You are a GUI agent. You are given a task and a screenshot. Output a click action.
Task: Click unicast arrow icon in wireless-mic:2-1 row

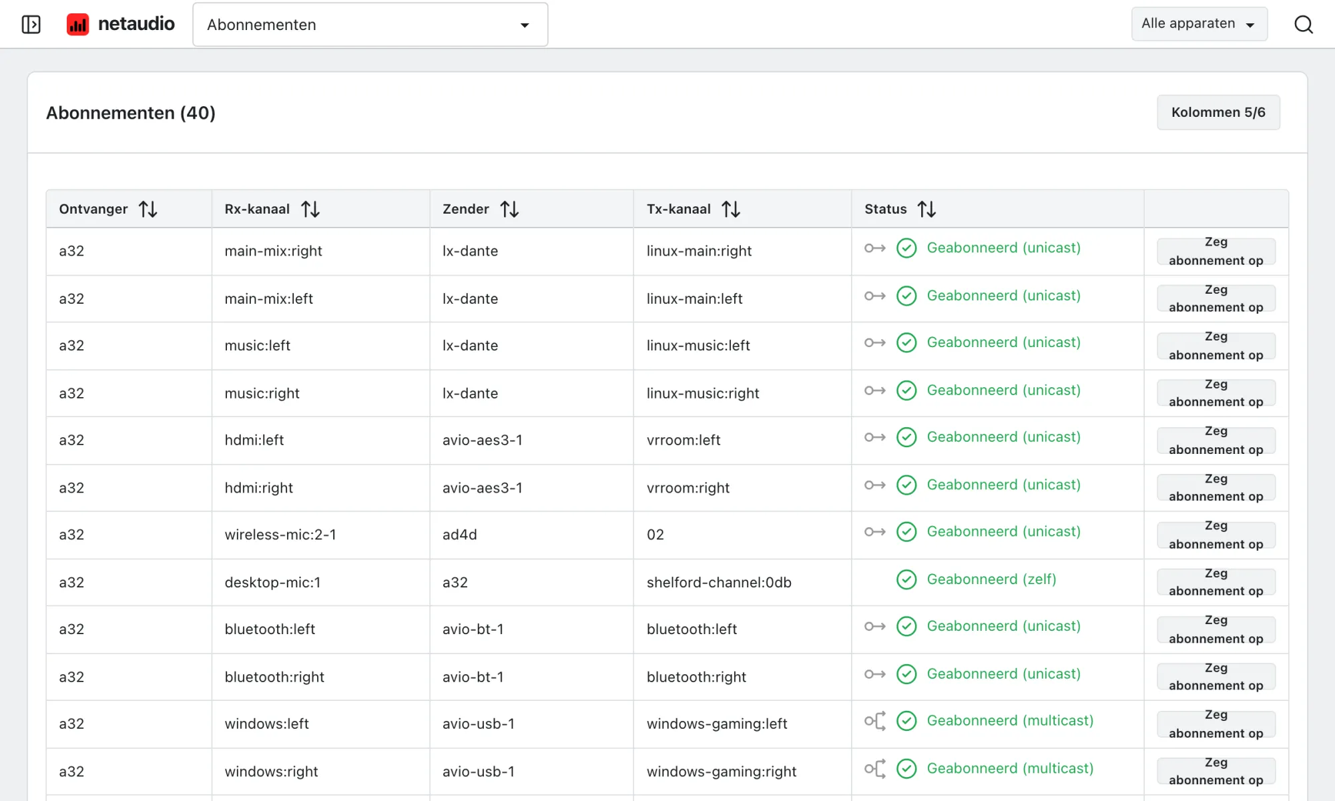(x=875, y=532)
